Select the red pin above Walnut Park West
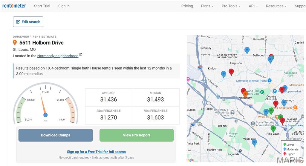 pyautogui.click(x=282, y=121)
